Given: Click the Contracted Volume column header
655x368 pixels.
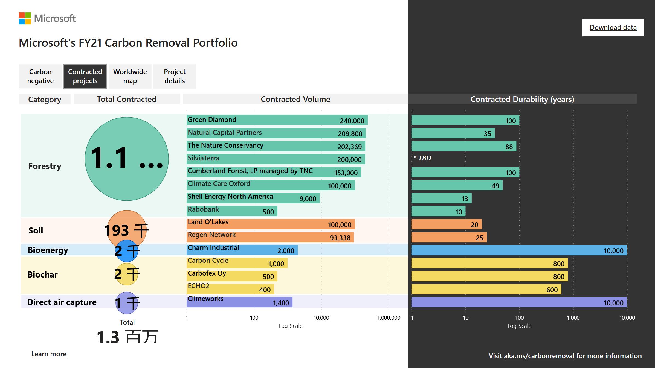Looking at the screenshot, I should click(295, 99).
